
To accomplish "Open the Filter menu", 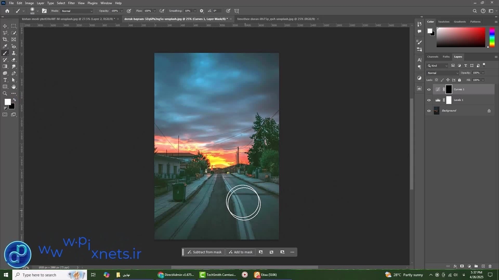I will point(71,3).
